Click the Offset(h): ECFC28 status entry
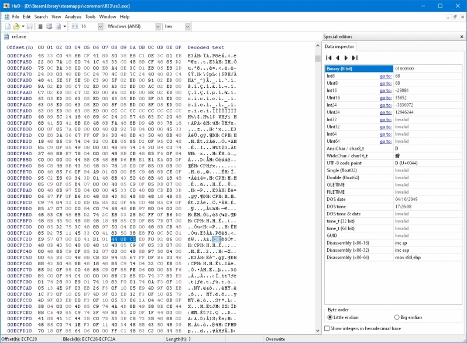This screenshot has width=467, height=343. coord(19,339)
